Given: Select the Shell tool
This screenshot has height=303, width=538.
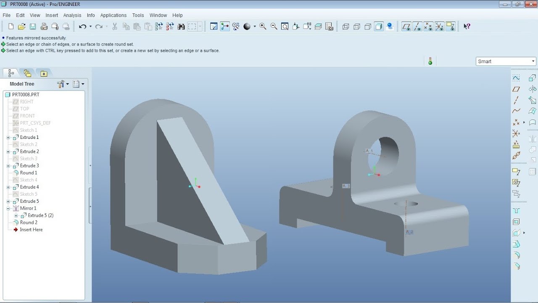Looking at the screenshot, I should (x=516, y=222).
